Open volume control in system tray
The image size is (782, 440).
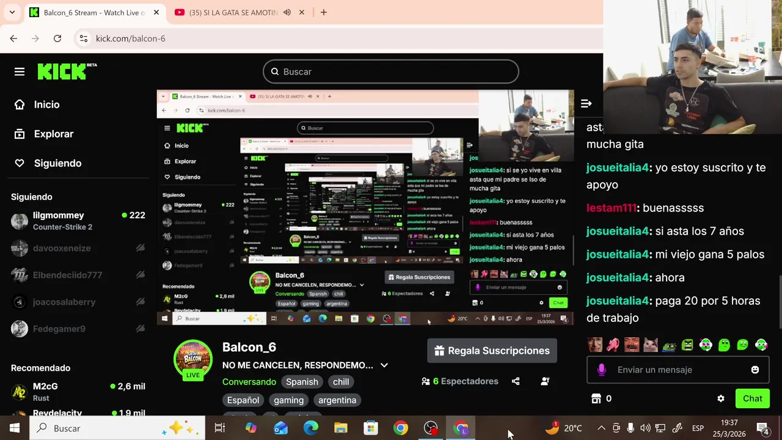pos(645,428)
